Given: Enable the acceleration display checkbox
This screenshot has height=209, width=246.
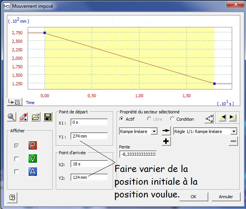Looking at the screenshot, I should [x=17, y=172].
